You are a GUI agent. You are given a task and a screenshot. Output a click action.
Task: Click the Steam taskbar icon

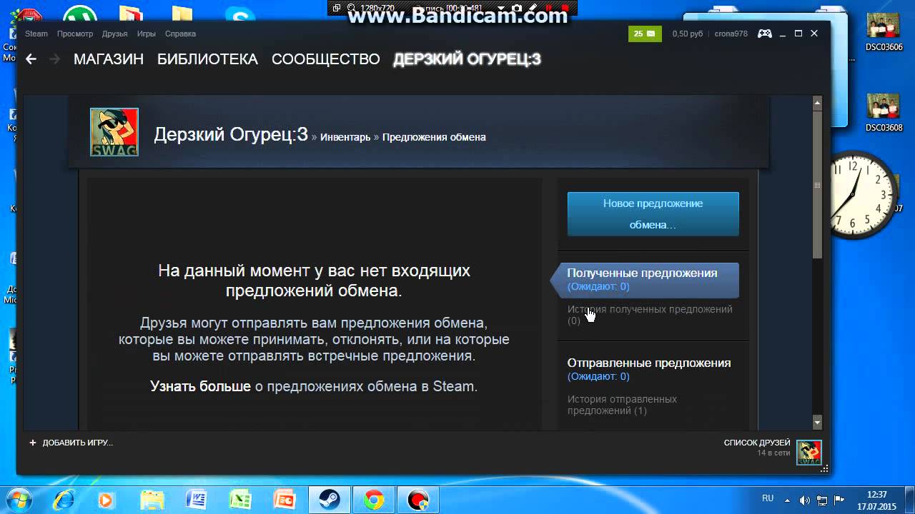point(330,499)
